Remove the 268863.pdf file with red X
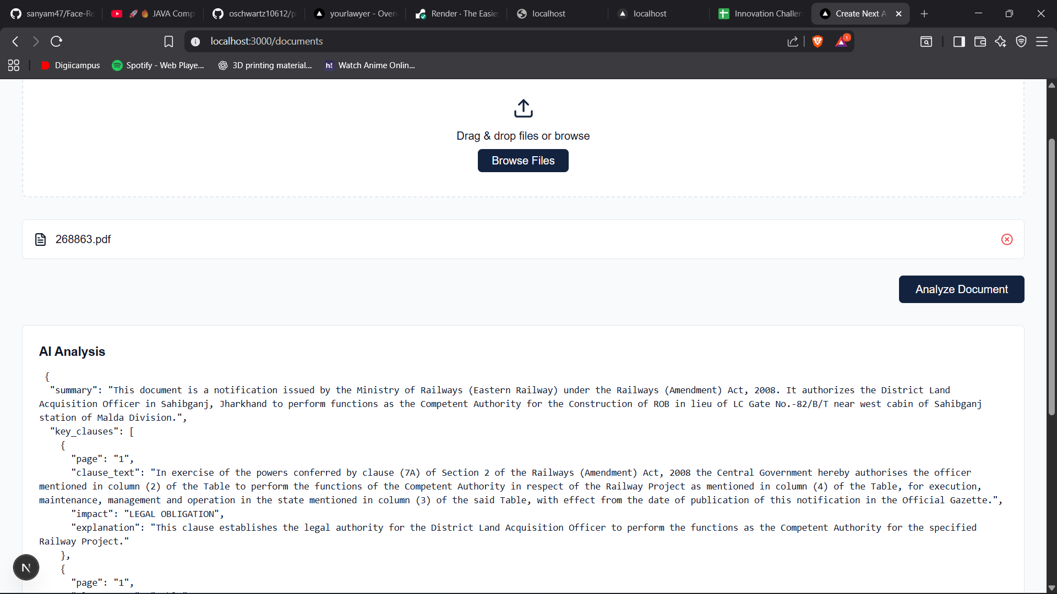1057x594 pixels. [1006, 239]
